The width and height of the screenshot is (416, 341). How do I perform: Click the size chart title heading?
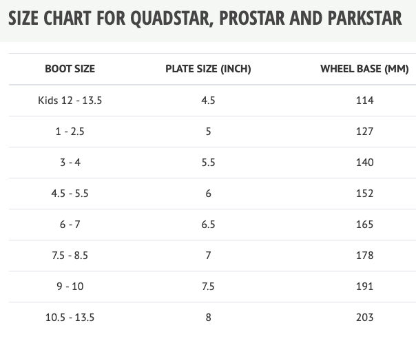pyautogui.click(x=205, y=19)
